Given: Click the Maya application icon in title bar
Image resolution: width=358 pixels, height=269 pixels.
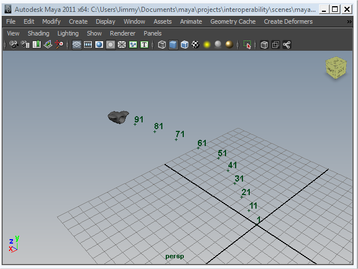Looking at the screenshot, I should click(8, 10).
